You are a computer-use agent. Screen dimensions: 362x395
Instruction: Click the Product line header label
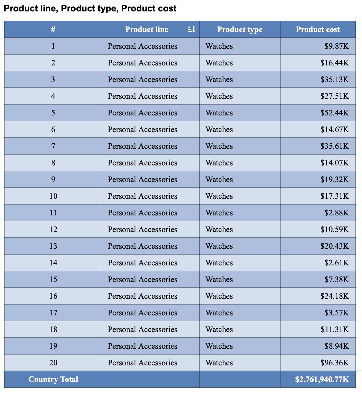tap(146, 30)
